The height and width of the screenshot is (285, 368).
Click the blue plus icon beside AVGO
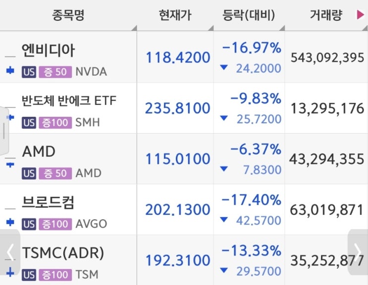(10, 222)
